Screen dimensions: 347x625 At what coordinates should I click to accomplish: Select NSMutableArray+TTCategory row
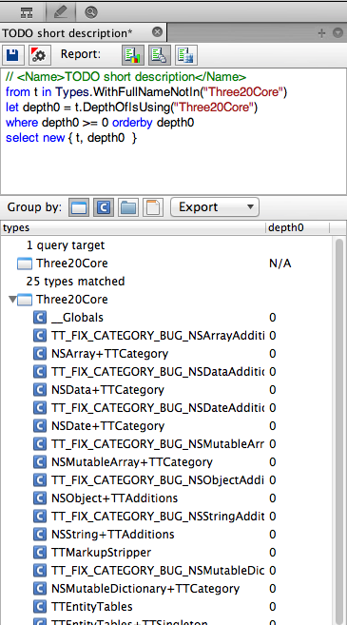point(167,462)
